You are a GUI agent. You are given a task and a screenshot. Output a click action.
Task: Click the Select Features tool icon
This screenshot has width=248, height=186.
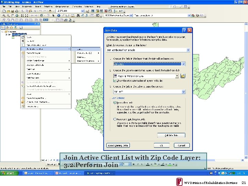42,15
